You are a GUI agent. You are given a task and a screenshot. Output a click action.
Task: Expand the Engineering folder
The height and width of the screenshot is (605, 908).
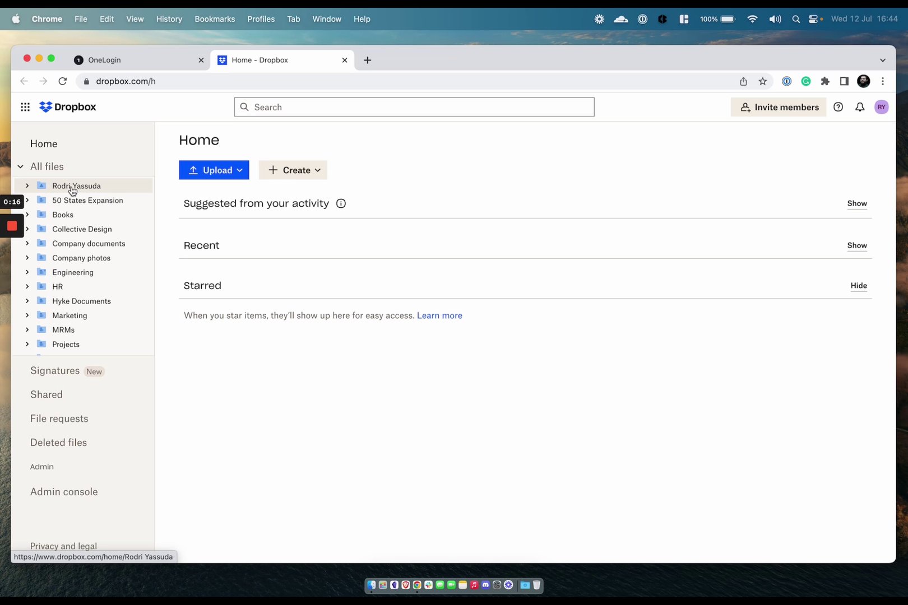point(27,272)
